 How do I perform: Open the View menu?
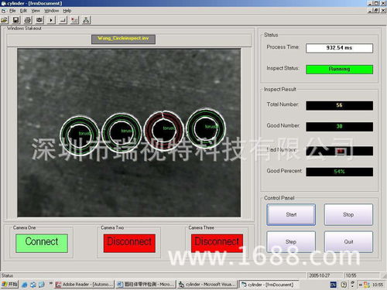tap(36, 11)
